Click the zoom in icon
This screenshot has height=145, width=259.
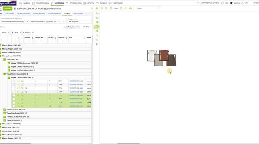[121, 8]
